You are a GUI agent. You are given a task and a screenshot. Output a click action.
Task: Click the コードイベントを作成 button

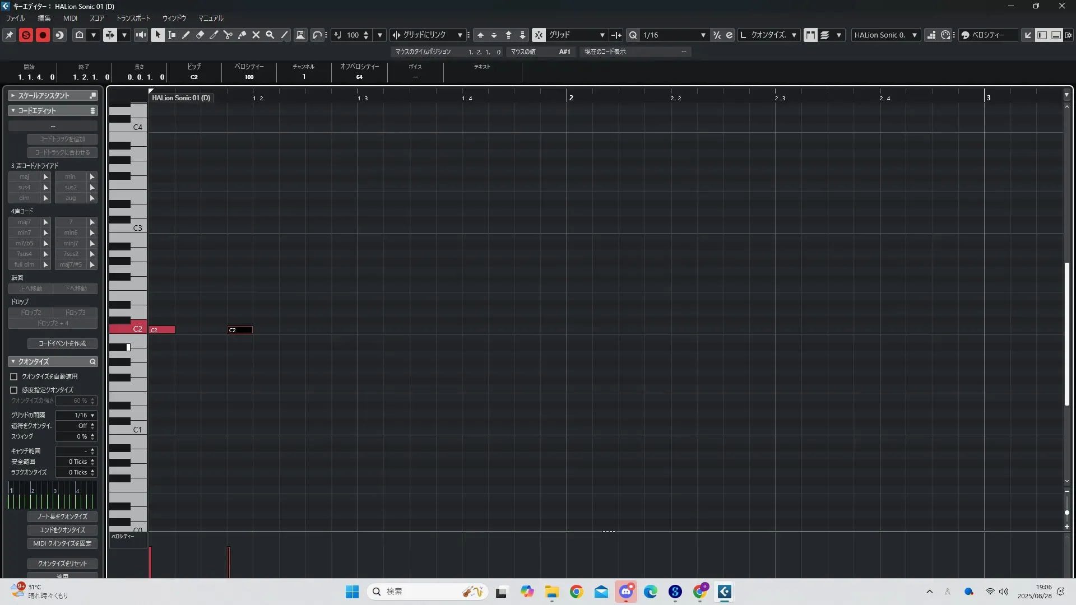point(62,343)
